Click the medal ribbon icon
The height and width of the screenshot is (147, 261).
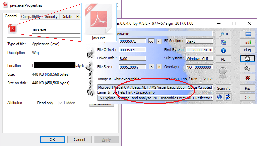coord(223,73)
